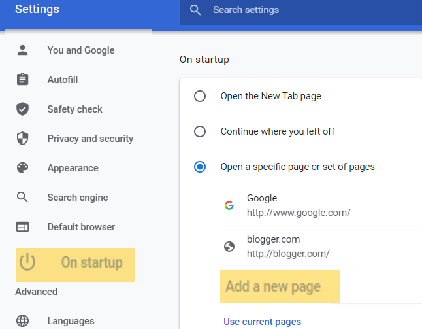Click the You and Google person icon
Screen dimensions: 422x329
[23, 50]
